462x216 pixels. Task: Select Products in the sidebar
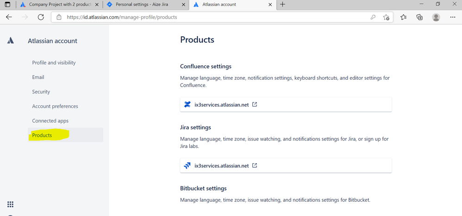click(x=65, y=135)
